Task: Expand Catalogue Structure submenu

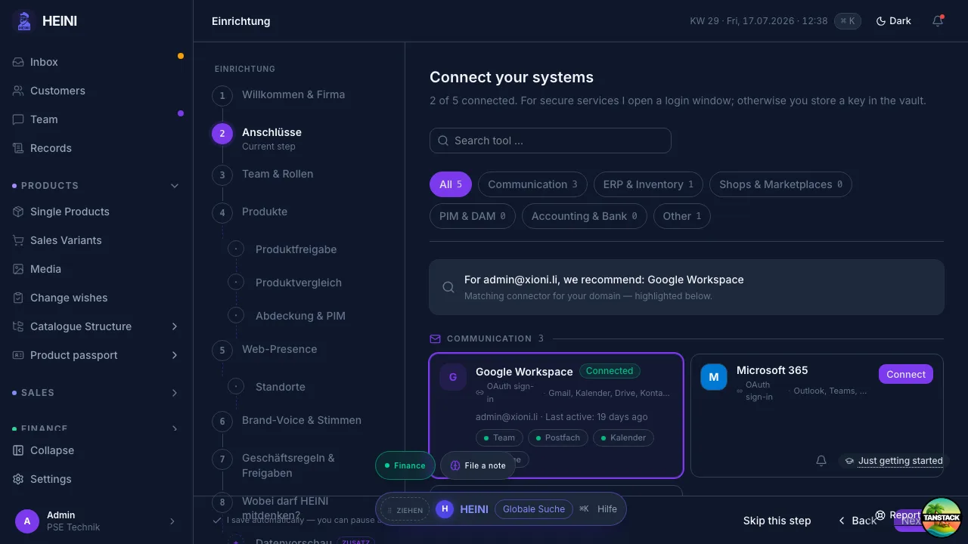Action: coord(175,326)
